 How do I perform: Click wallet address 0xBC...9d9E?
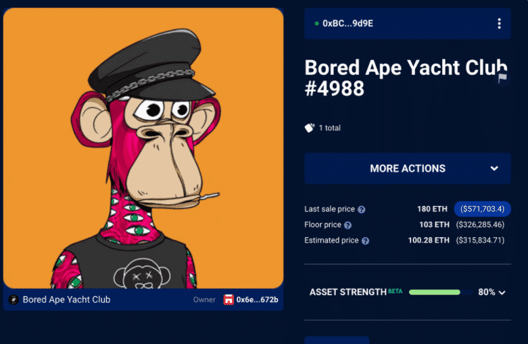(348, 24)
